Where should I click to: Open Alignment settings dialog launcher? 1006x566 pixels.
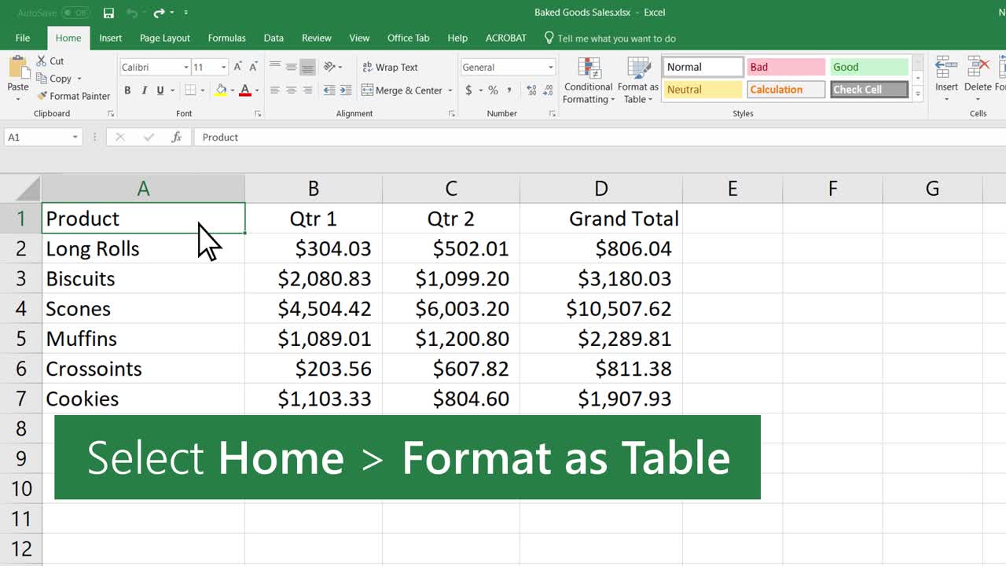point(451,114)
